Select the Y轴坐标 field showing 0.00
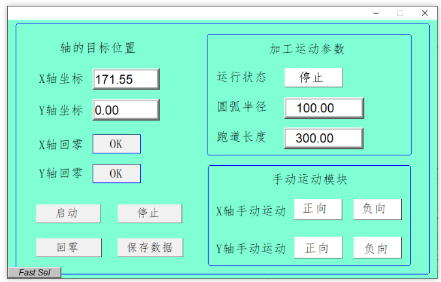Screen dimensions: 441x282 click(x=126, y=110)
